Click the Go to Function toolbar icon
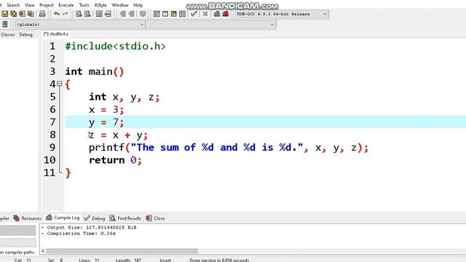 (x=99, y=14)
